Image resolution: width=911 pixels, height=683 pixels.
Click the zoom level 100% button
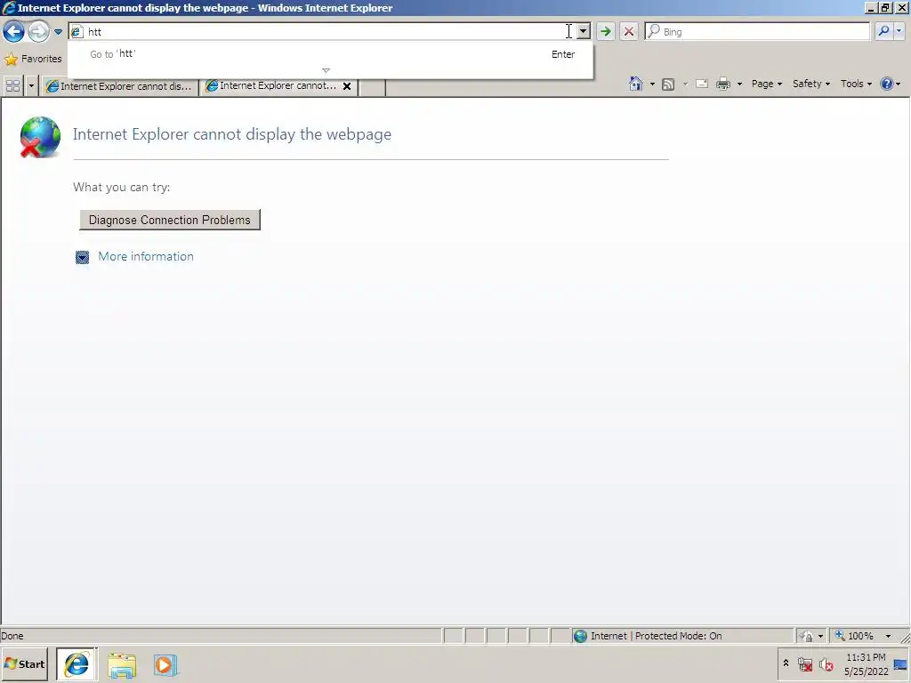[854, 636]
